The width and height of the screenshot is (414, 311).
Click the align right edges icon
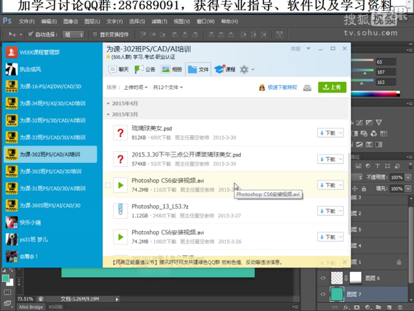point(195,35)
